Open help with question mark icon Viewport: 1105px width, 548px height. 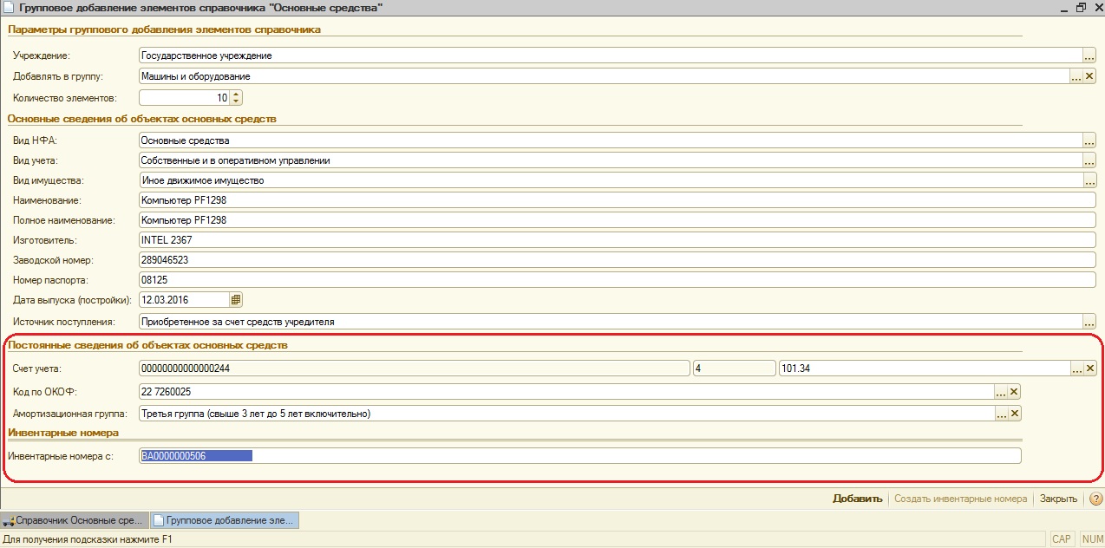[1095, 499]
